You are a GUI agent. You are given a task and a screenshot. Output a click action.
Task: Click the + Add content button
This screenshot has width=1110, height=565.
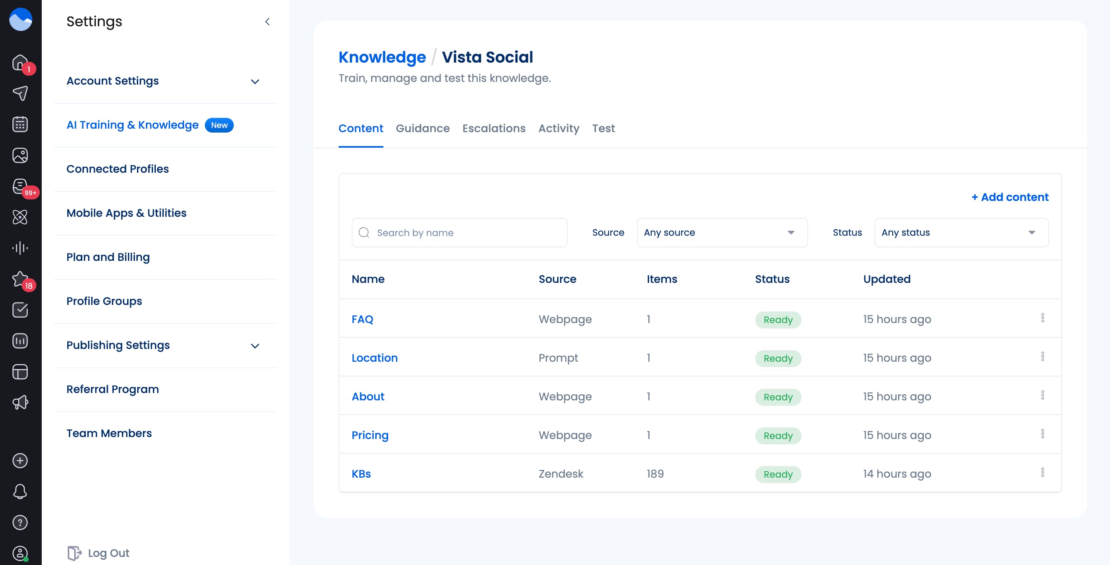pos(1010,197)
